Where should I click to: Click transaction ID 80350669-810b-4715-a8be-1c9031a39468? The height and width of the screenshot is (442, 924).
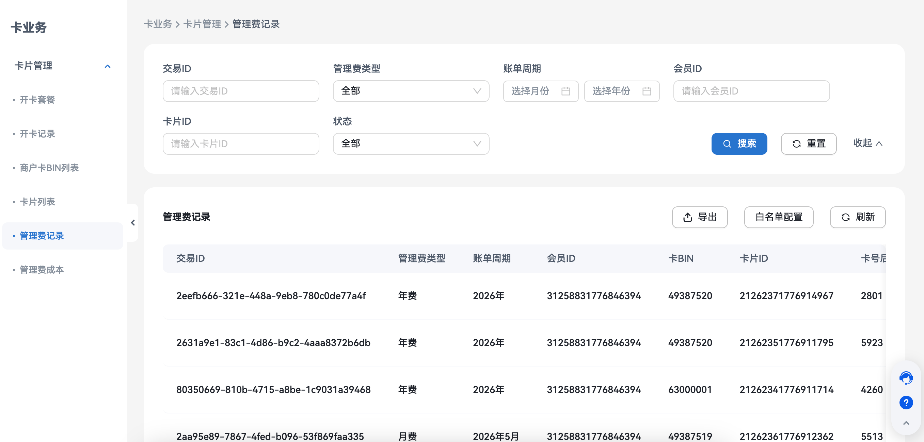[x=273, y=390]
